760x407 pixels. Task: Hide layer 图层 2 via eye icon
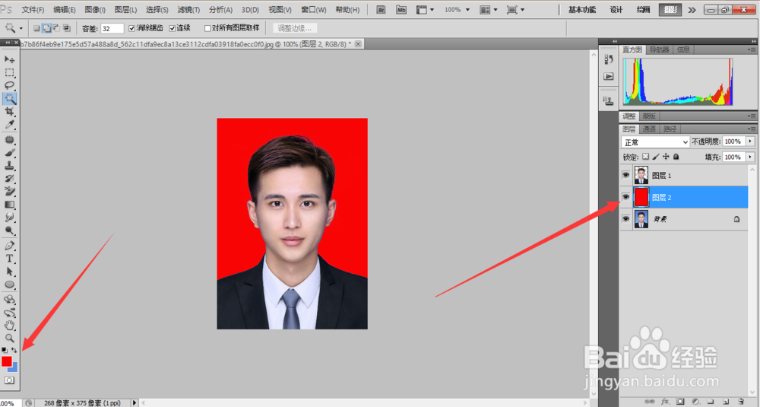point(625,197)
